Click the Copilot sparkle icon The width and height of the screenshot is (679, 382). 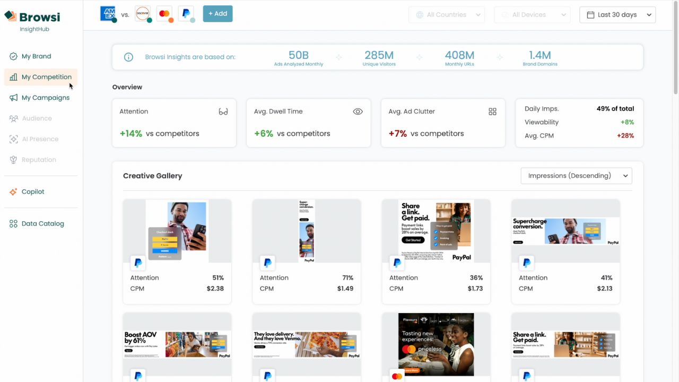pos(13,192)
